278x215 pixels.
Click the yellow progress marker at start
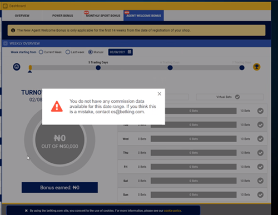pos(30,68)
